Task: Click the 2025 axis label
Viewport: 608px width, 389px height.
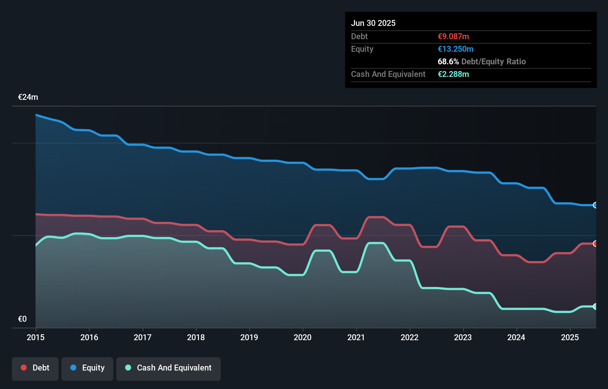Action: tap(570, 337)
